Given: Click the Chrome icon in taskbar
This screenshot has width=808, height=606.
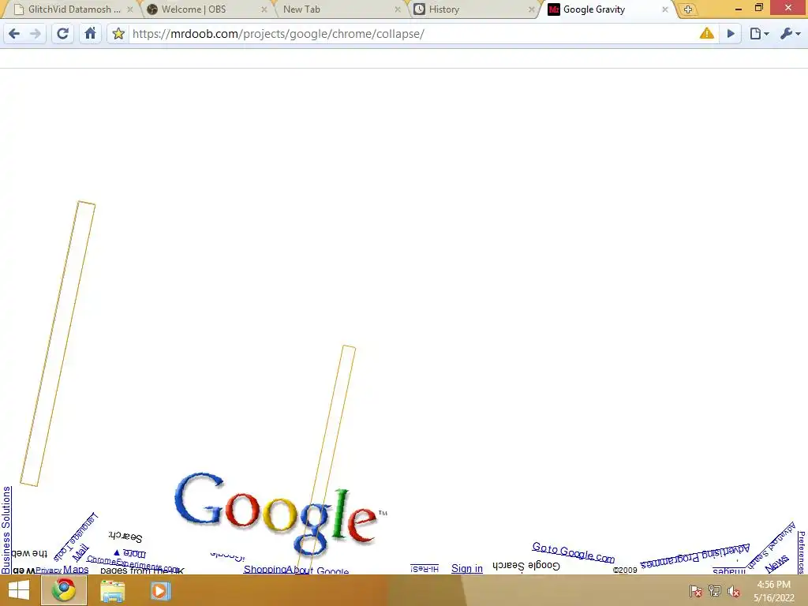Looking at the screenshot, I should click(x=64, y=590).
